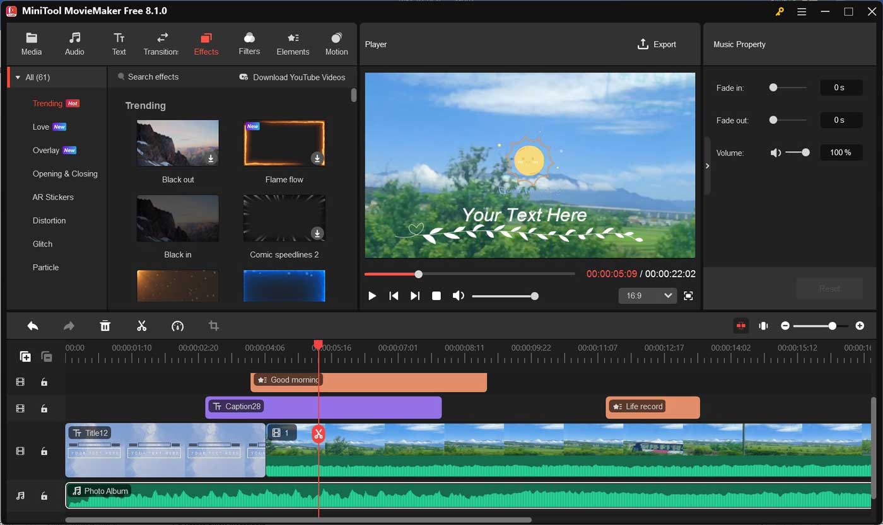Click the undo arrow in timeline toolbar
The width and height of the screenshot is (883, 525).
tap(33, 326)
